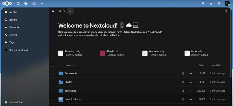Select the Nextcloud.png checkbox

tap(53, 99)
